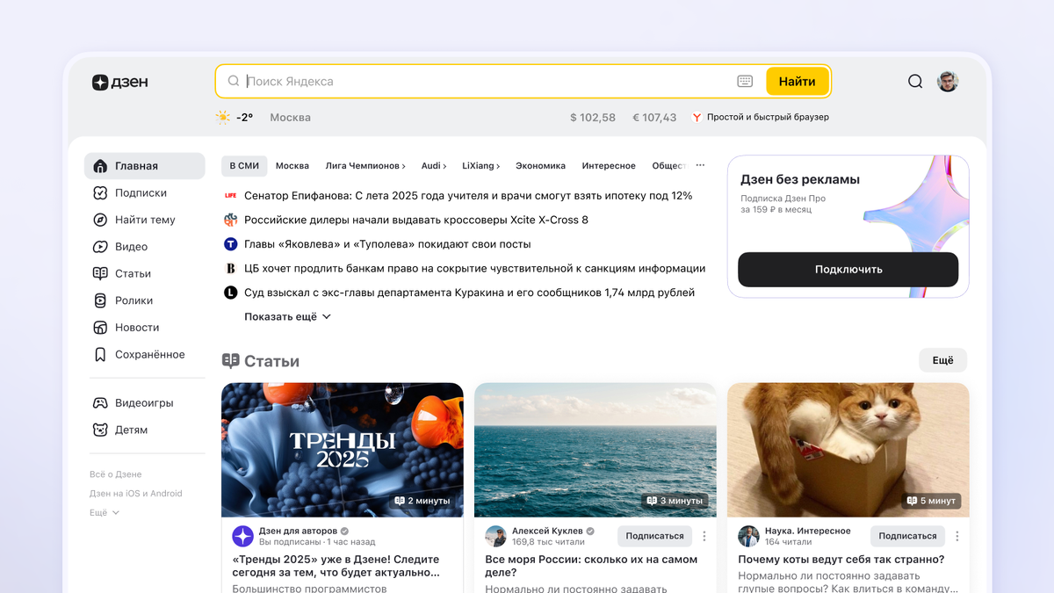Click Дзен для авторов channel avatar
Screen dimensions: 1054x593
pos(243,536)
